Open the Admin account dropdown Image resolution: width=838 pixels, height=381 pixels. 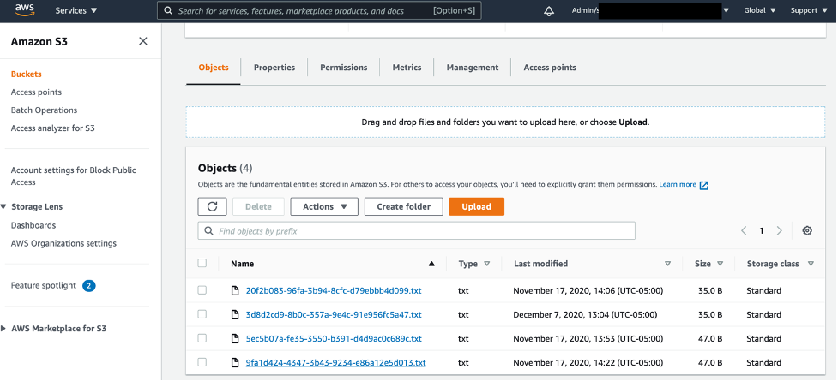(650, 10)
